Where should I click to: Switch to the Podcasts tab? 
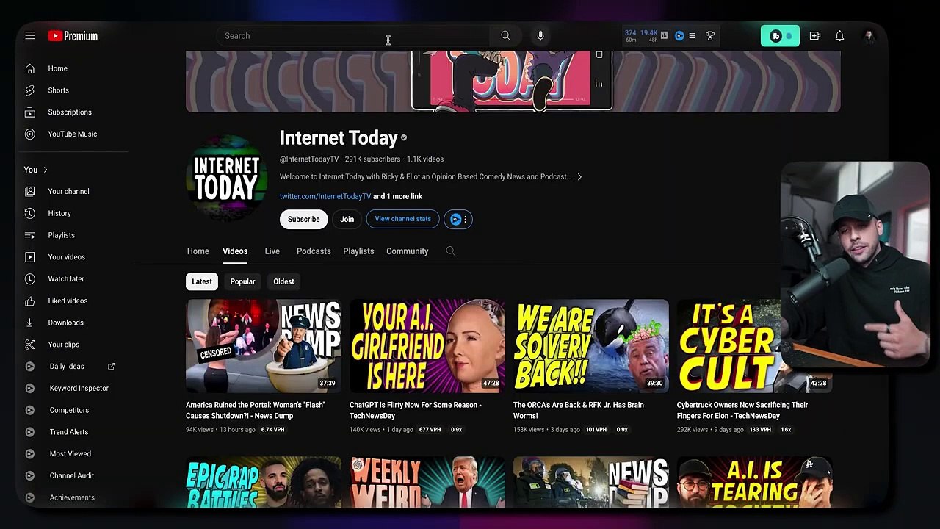[314, 251]
